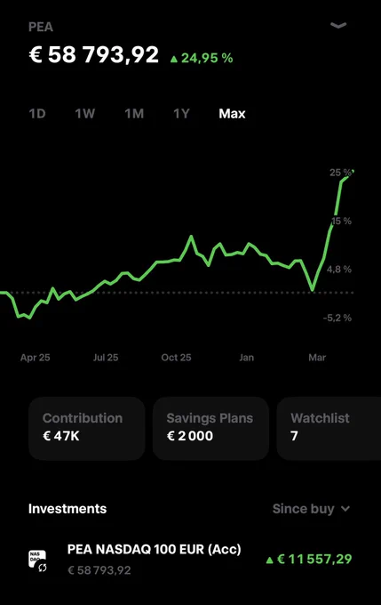Click the Investments section heading
381x605 pixels.
pos(67,509)
